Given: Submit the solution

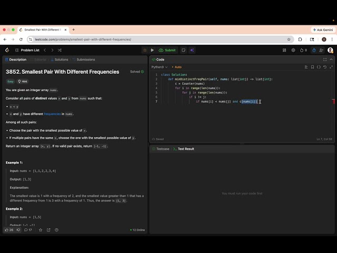Looking at the screenshot, I should 167,50.
